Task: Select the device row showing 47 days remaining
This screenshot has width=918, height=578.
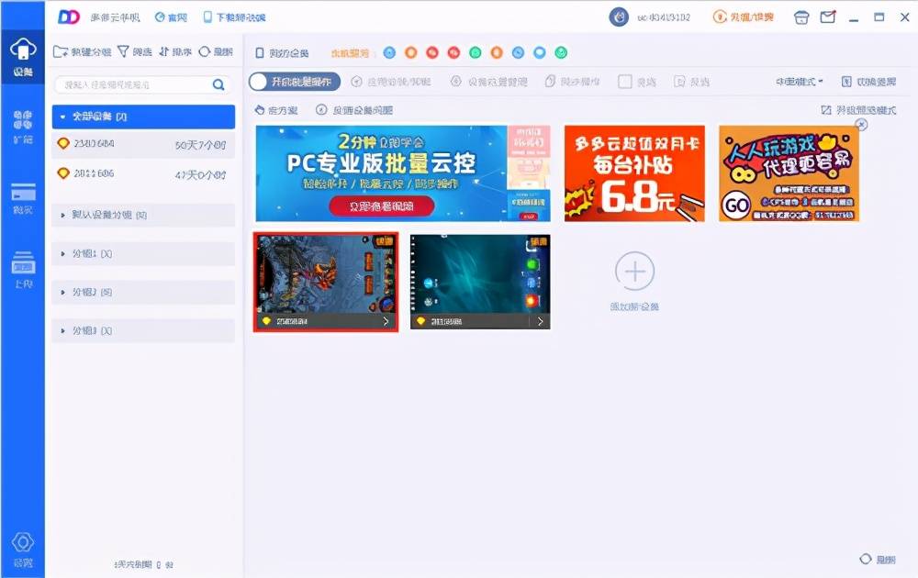Action: click(x=143, y=173)
